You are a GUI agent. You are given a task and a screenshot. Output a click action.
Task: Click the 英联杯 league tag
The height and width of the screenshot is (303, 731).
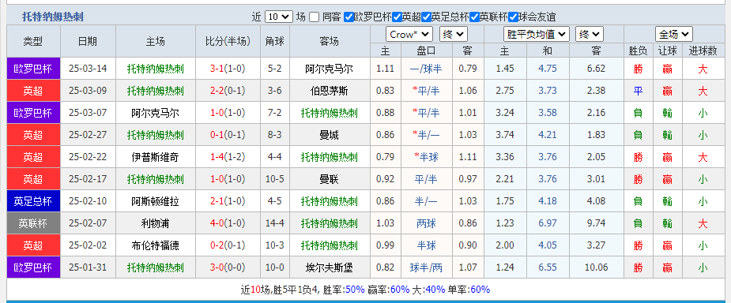(33, 224)
